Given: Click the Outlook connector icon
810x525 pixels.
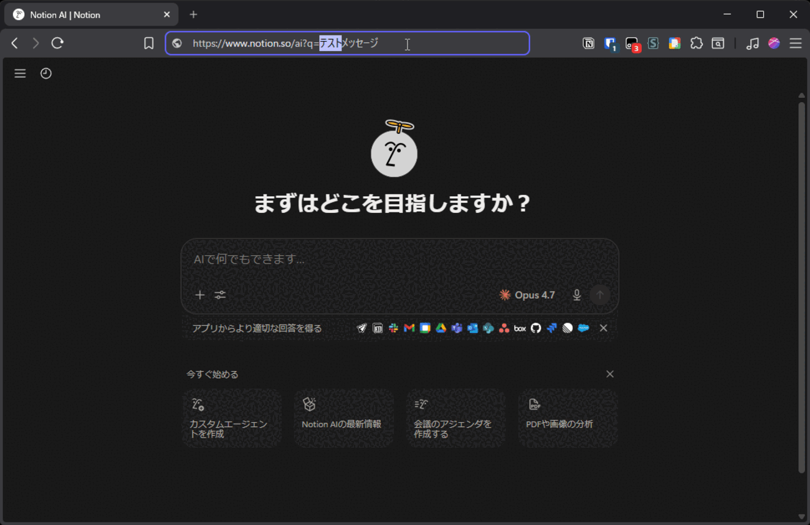Looking at the screenshot, I should point(472,328).
